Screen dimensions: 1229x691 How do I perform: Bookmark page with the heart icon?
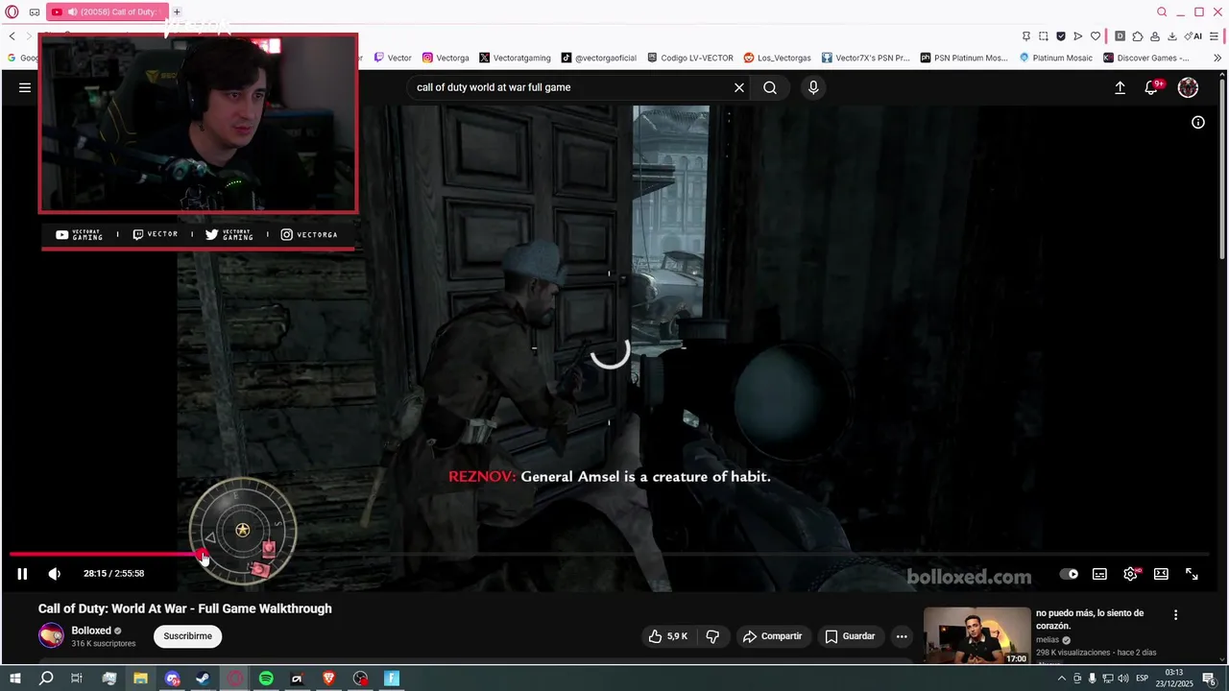[1096, 36]
